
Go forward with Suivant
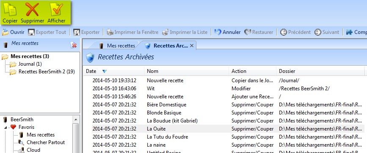coord(327,32)
